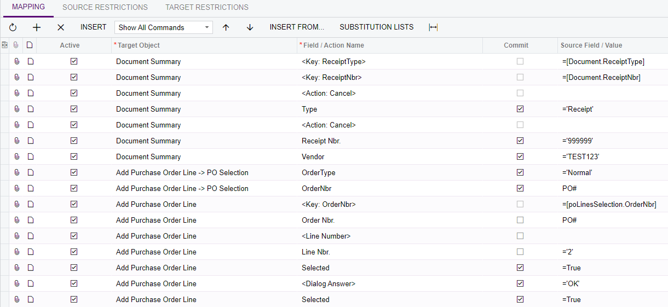The image size is (668, 307).
Task: Open the Show All Commands dropdown
Action: coord(164,27)
